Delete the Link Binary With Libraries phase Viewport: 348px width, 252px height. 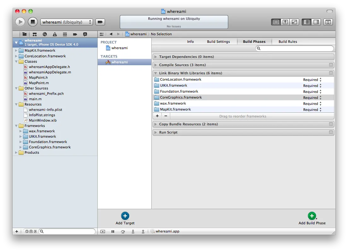pyautogui.click(x=331, y=73)
